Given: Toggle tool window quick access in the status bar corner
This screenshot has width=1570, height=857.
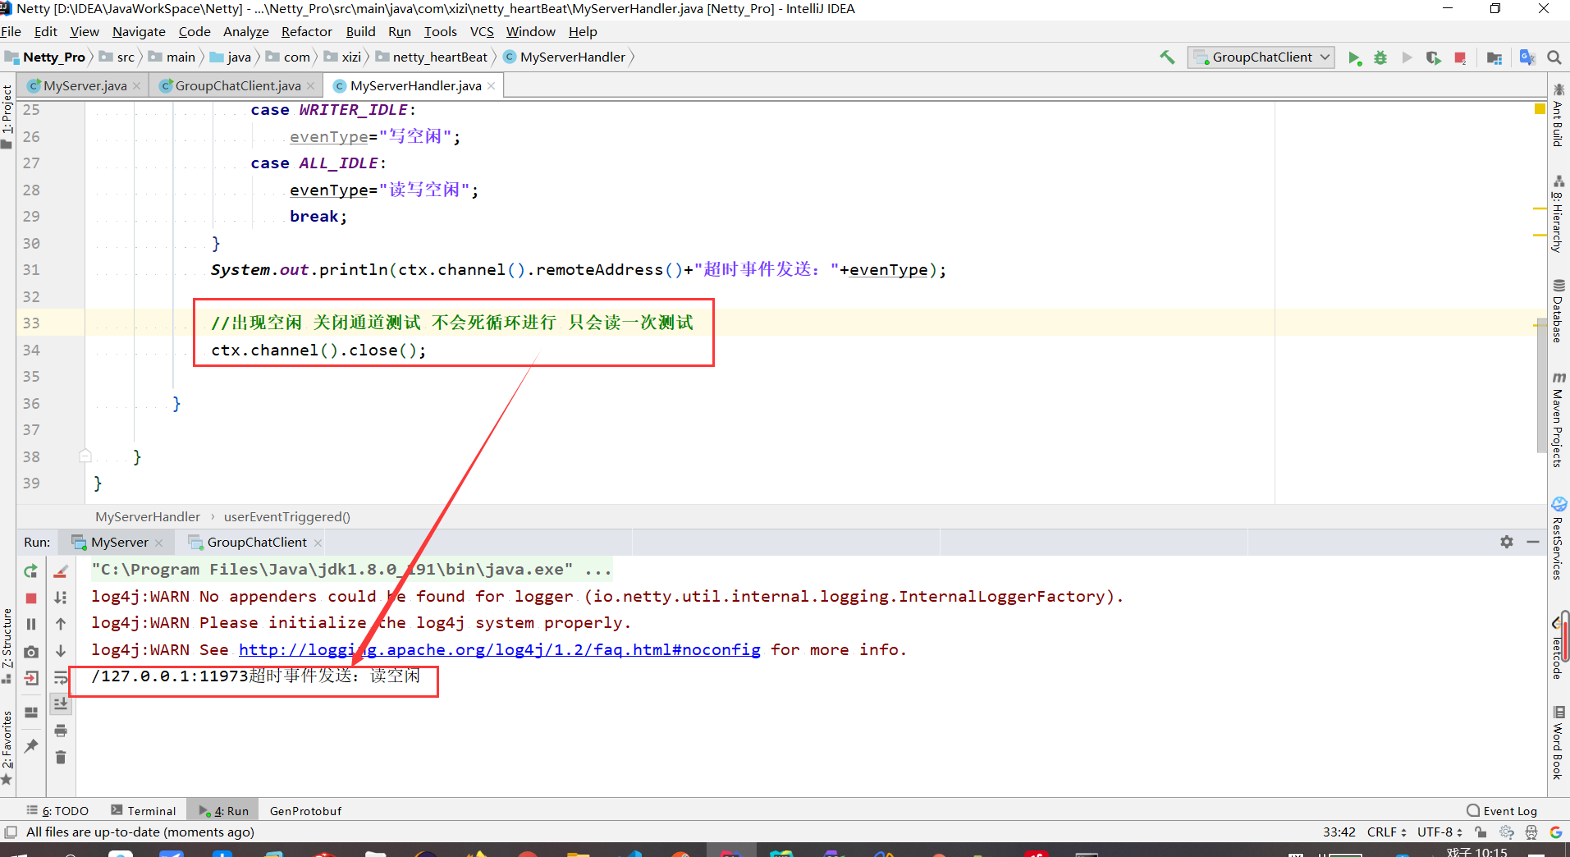Looking at the screenshot, I should [11, 832].
